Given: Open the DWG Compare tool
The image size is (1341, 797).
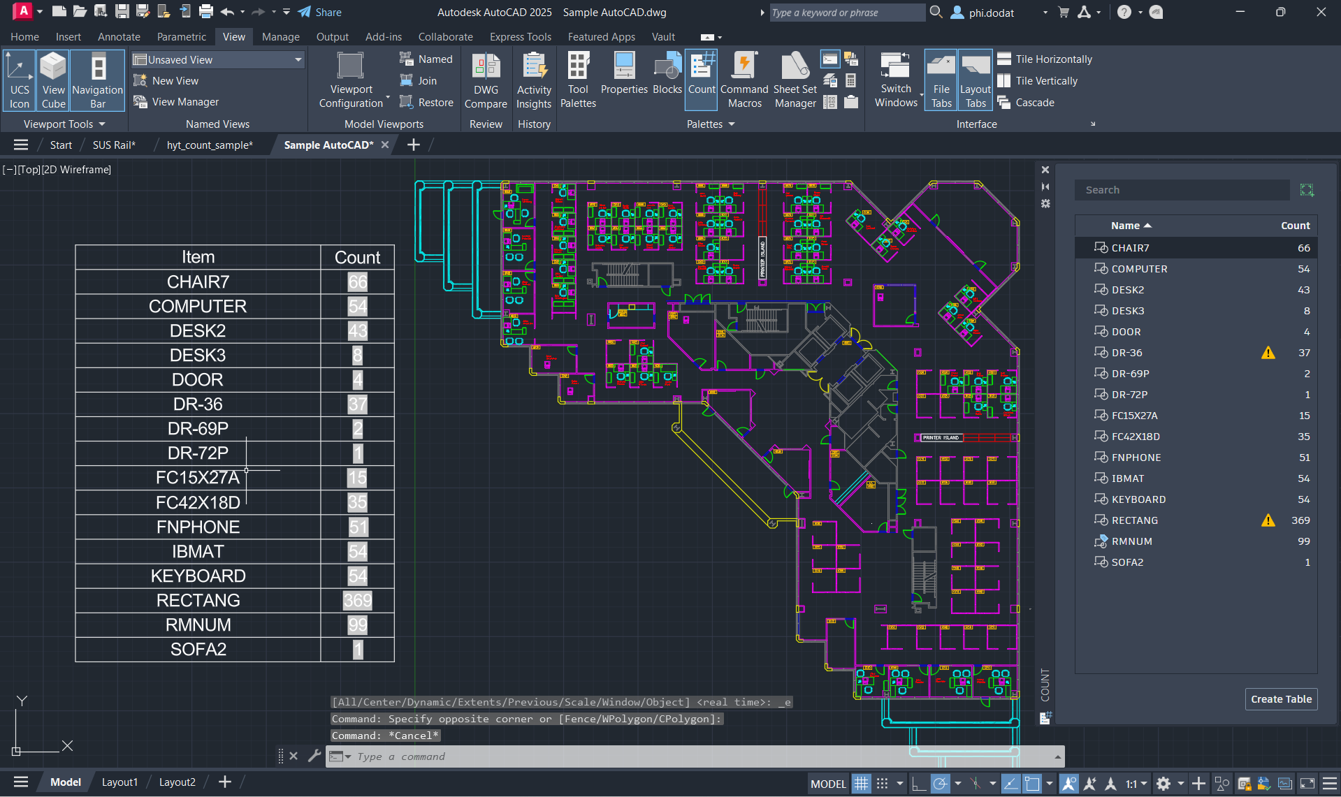Looking at the screenshot, I should click(x=486, y=80).
